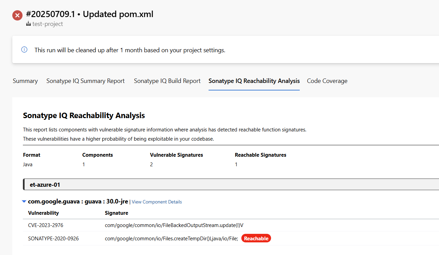Click the Reachable Signatures label
Screen dimensions: 439x255
click(x=260, y=155)
